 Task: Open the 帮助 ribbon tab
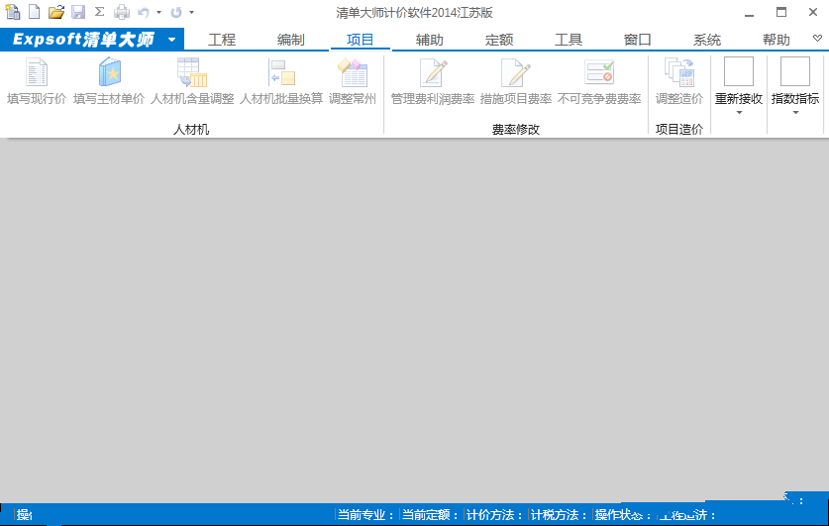(x=777, y=40)
